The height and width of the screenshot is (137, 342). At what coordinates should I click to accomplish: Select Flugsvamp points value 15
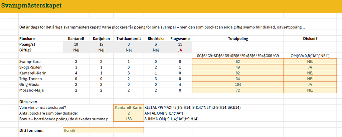tap(180, 44)
